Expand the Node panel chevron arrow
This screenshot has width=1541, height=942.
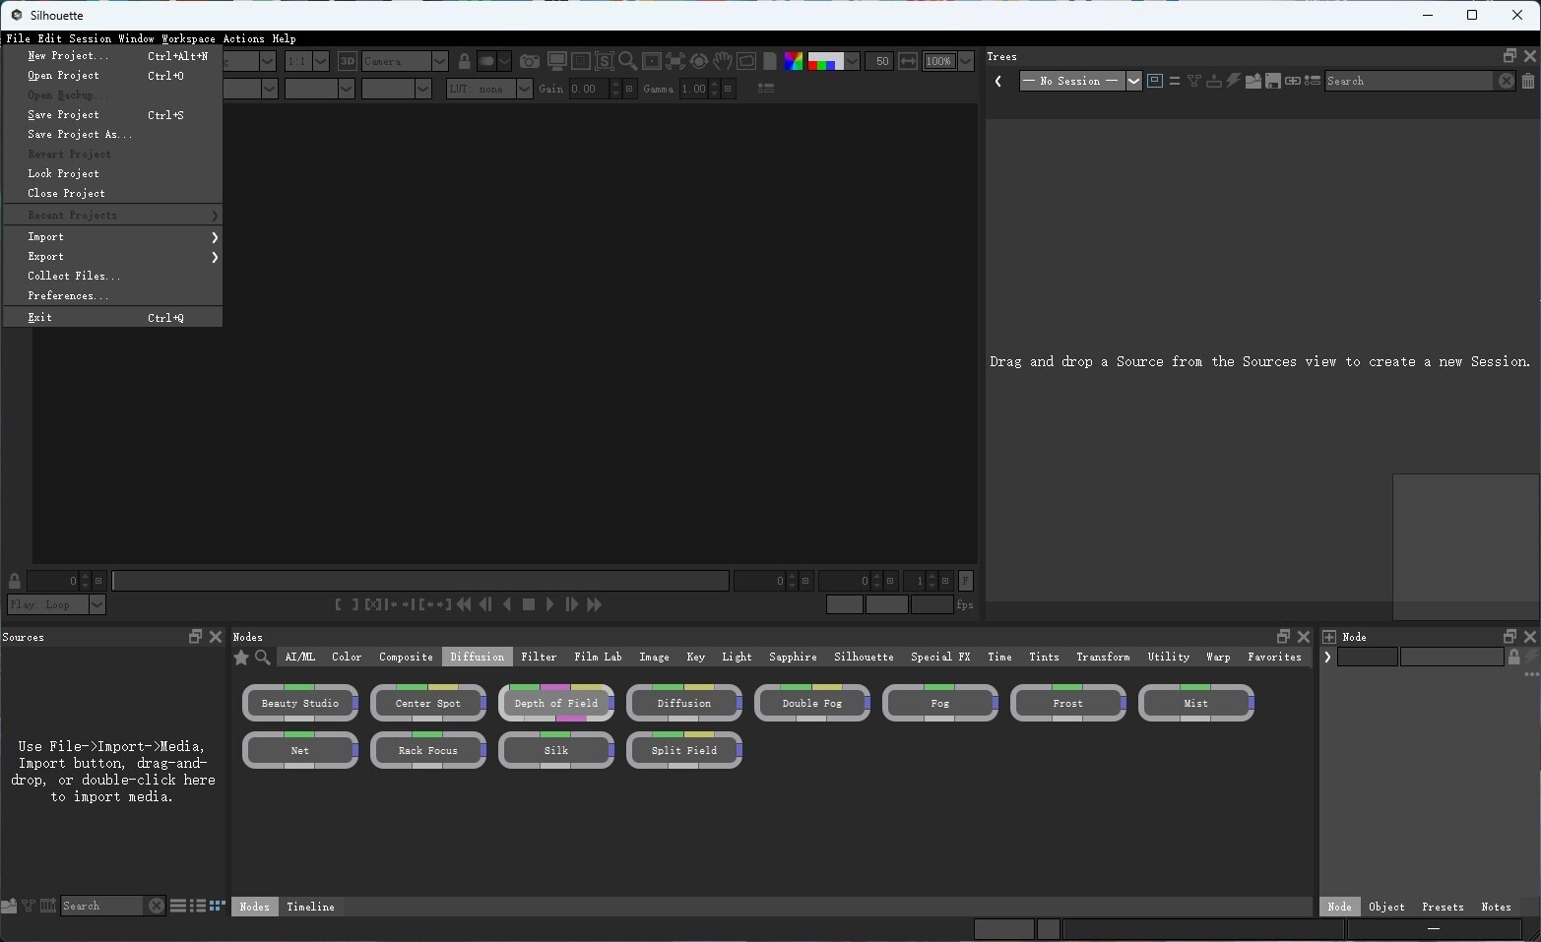pyautogui.click(x=1327, y=657)
